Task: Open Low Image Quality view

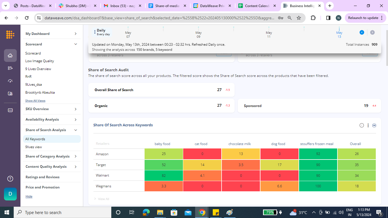Action: coord(39,61)
